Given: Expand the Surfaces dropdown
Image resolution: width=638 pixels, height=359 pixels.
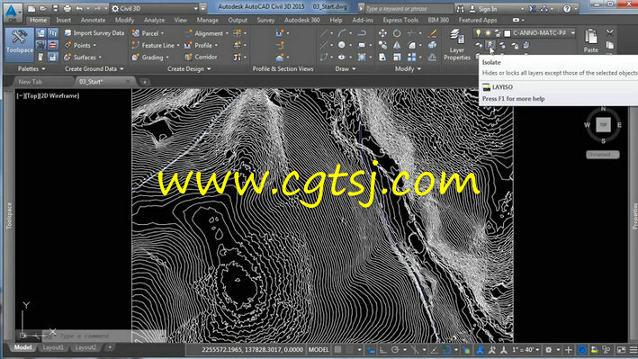Looking at the screenshot, I should [100, 58].
